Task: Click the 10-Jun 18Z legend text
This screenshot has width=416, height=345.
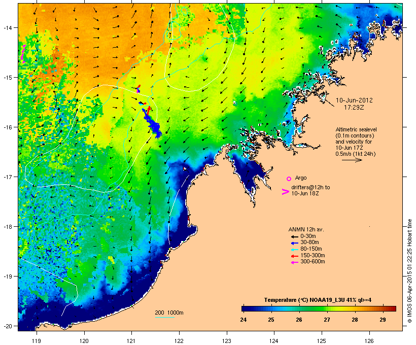Action: coord(305,193)
